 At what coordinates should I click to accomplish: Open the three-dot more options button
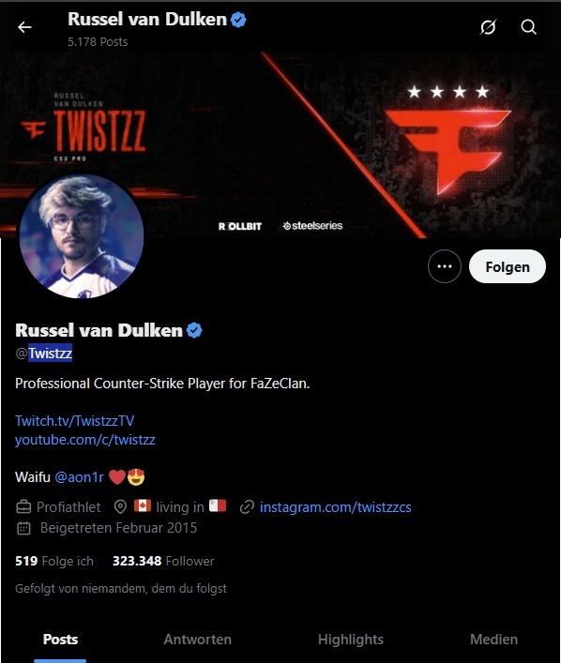click(445, 266)
